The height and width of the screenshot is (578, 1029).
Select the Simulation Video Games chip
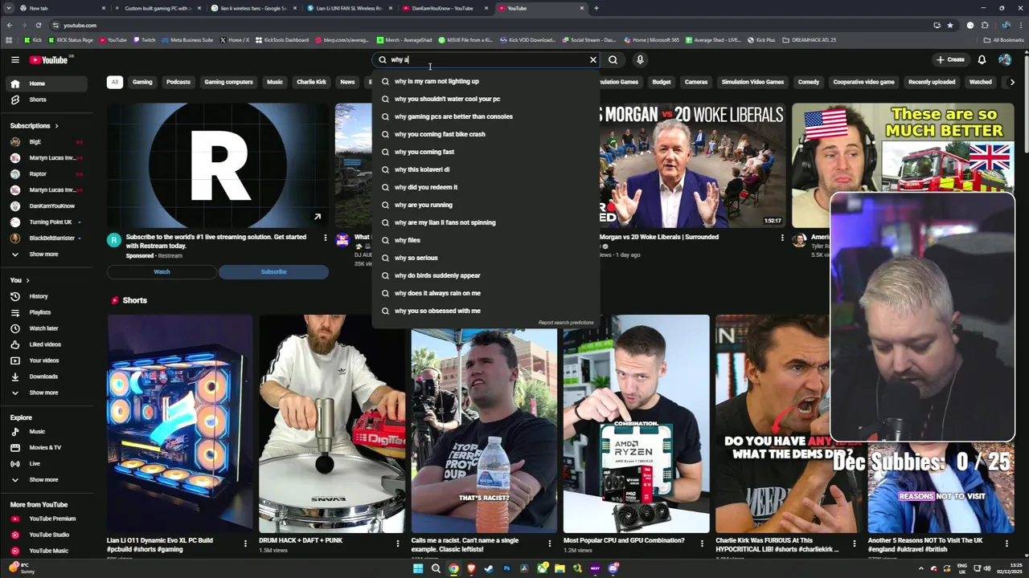752,82
